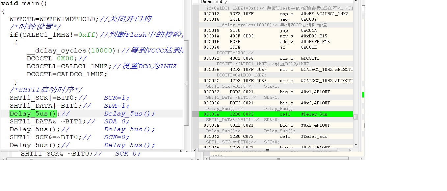Click the source editor vertical scrollbar thumb
Image resolution: width=447 pixels, height=191 pixels.
coord(186,83)
